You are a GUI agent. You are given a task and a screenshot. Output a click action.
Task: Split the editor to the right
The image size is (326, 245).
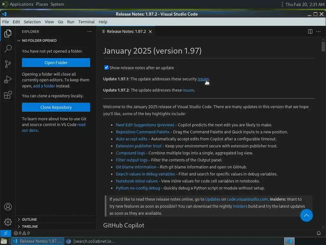[x=310, y=32]
